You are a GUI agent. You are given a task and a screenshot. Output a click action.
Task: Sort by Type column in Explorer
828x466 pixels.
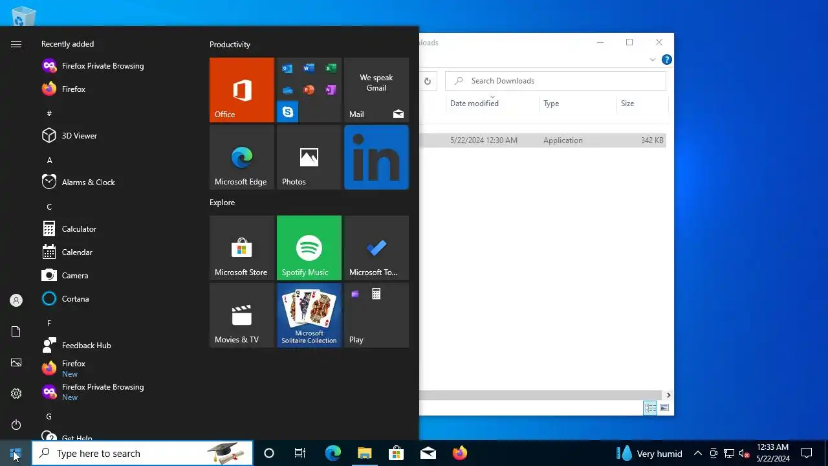coord(578,104)
